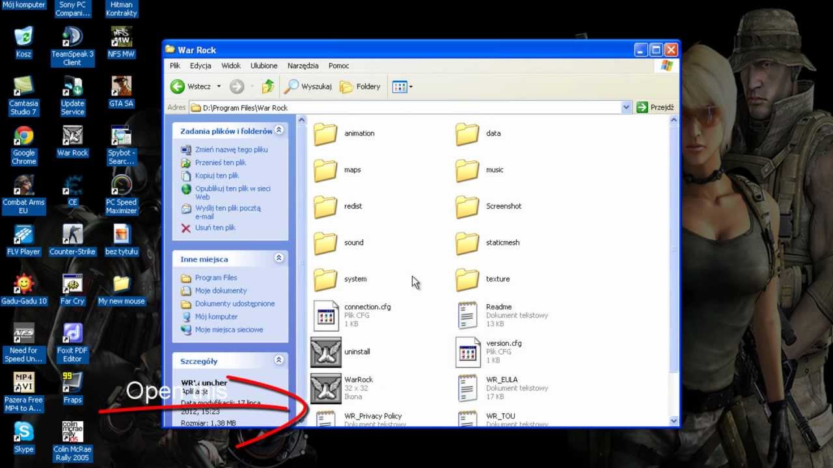The height and width of the screenshot is (468, 833).
Task: Open the Plik menu
Action: click(x=175, y=66)
